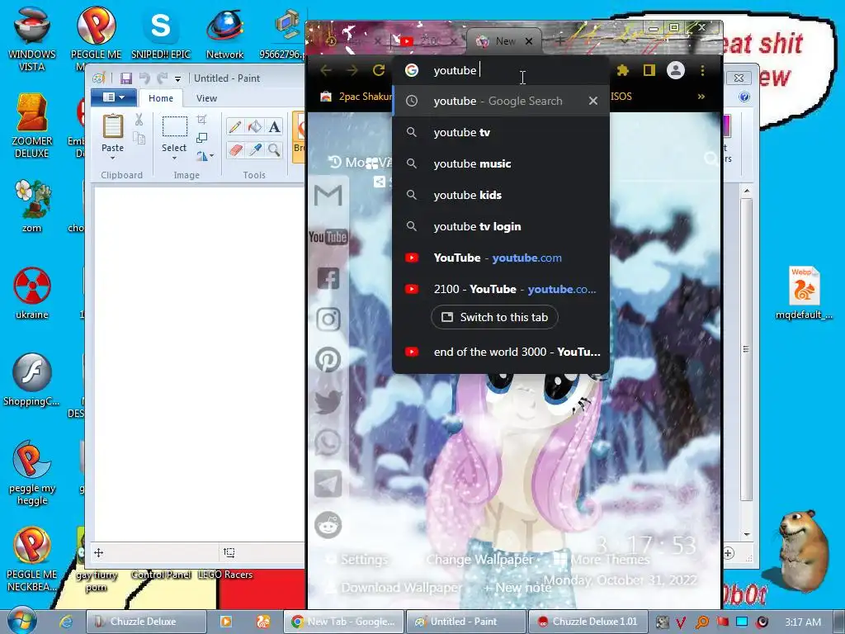
Task: Click the Chrome address bar input
Action: [501, 70]
